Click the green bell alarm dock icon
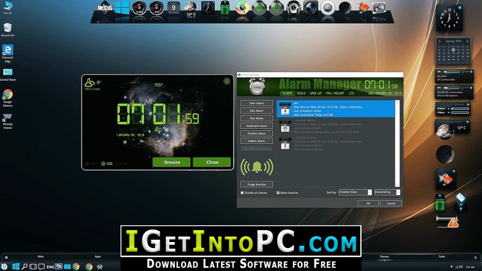The image size is (482, 271). [259, 8]
